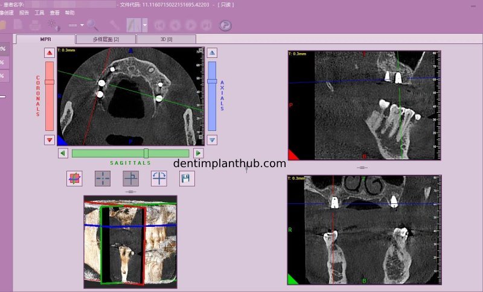This screenshot has height=292, width=483.
Task: Click the green sagittal slider handle
Action: point(146,153)
